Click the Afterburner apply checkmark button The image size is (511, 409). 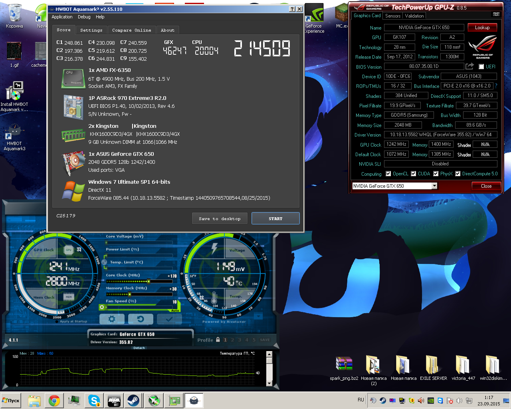click(169, 319)
